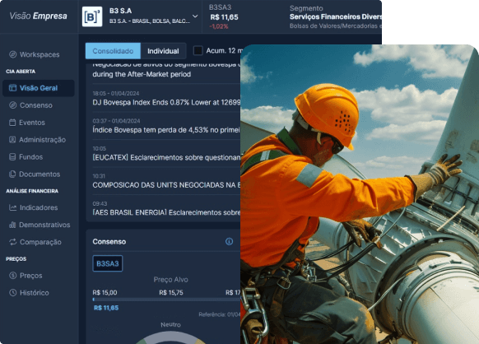This screenshot has height=344, width=479.
Task: Click the Demonstrativos bar chart icon
Action: point(12,225)
